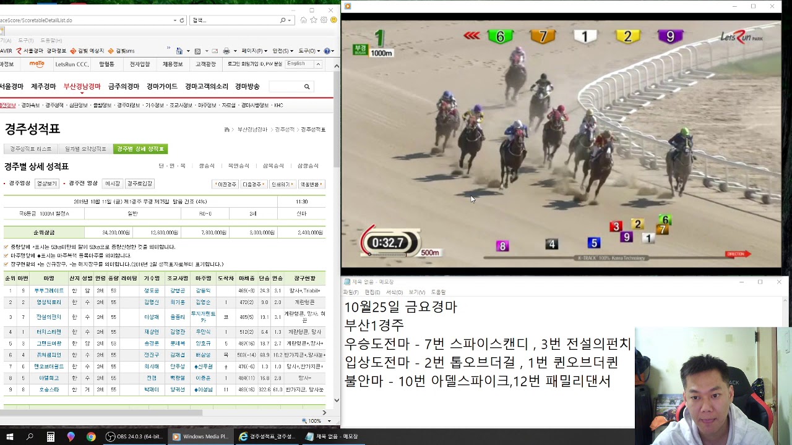Click jockey name 김명신 in the table
Viewport: 792px width, 445px height.
pos(151,302)
